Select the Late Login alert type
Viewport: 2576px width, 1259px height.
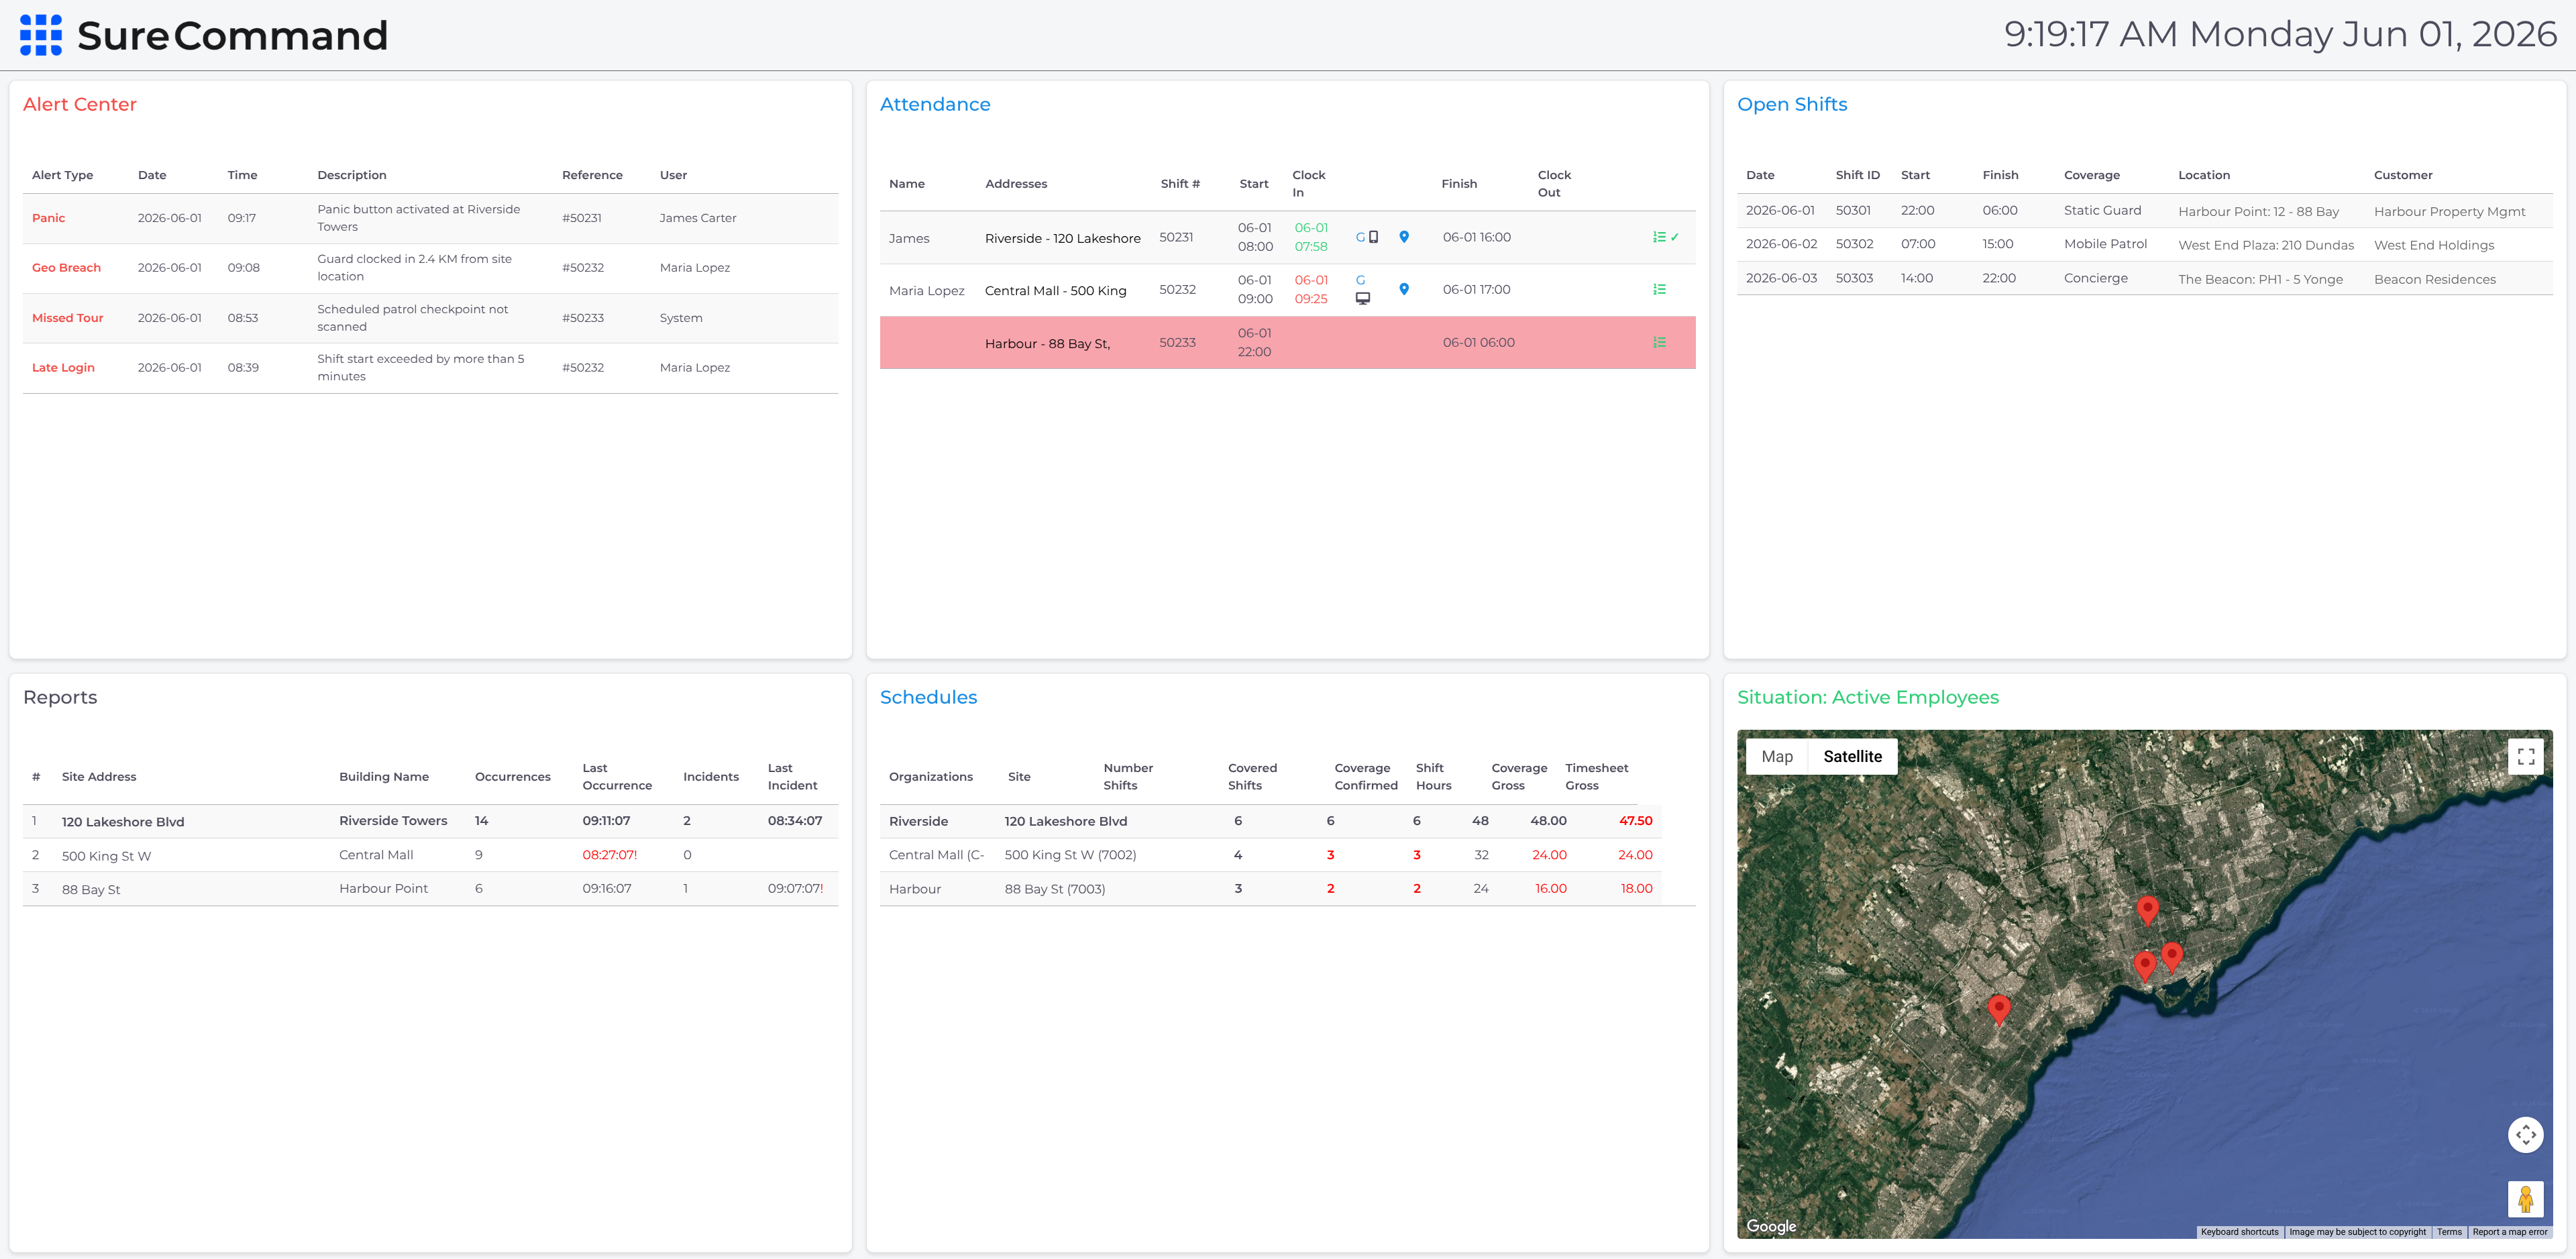63,368
